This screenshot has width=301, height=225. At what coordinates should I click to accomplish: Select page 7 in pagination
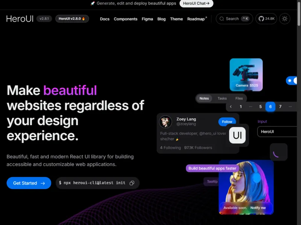(280, 106)
